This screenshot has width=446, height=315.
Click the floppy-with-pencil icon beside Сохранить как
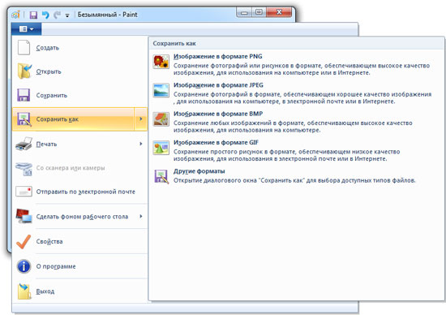point(24,119)
